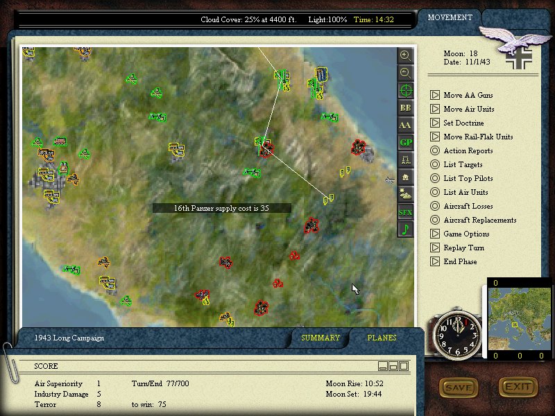Click the analog clock dial
Screen dimensions: 555x416
pos(458,335)
